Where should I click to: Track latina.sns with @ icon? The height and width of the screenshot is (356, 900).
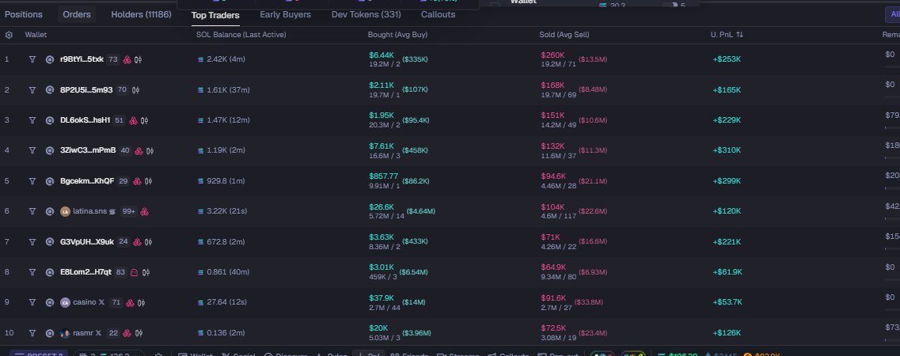pyautogui.click(x=50, y=211)
